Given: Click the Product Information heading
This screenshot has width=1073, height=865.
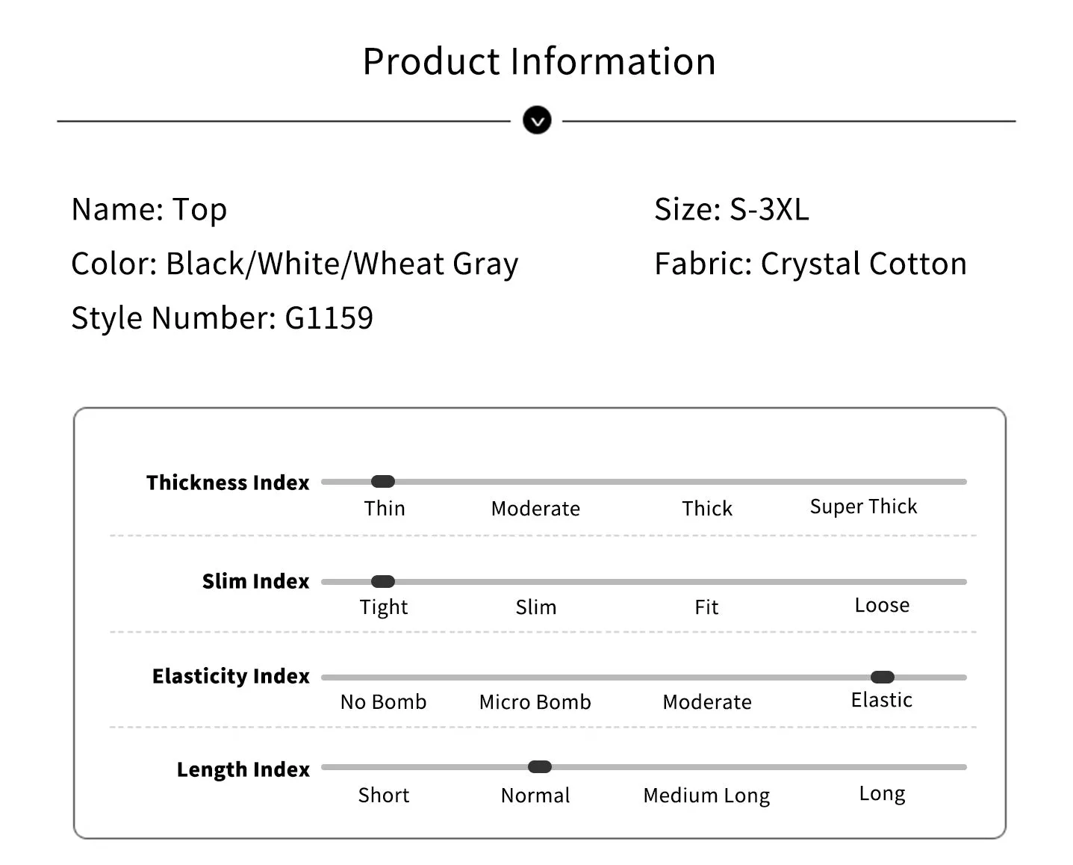Looking at the screenshot, I should 539,61.
